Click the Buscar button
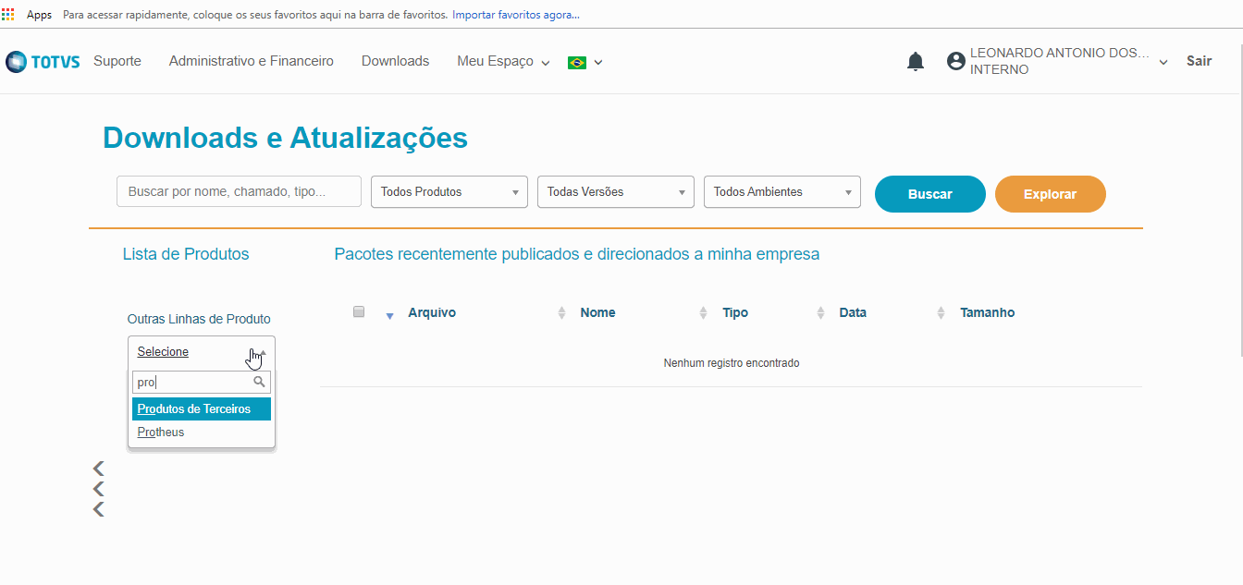The height and width of the screenshot is (585, 1243). pyautogui.click(x=930, y=194)
